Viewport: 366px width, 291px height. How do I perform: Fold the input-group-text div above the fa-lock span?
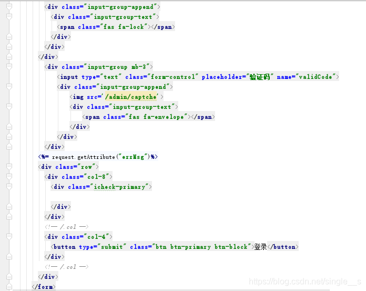coord(9,17)
